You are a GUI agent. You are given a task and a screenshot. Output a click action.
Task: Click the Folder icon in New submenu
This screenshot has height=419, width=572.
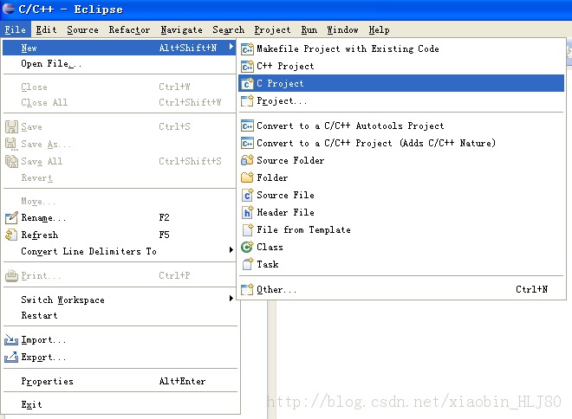click(x=247, y=177)
